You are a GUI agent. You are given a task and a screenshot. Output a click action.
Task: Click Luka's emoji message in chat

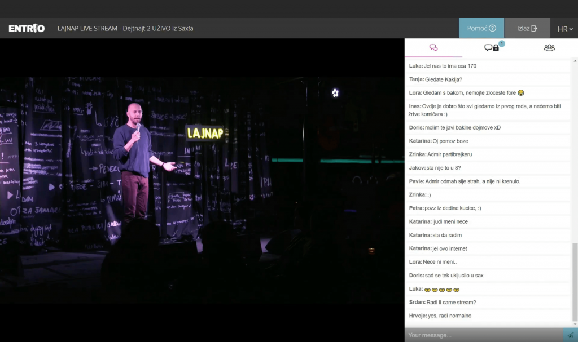click(x=442, y=289)
